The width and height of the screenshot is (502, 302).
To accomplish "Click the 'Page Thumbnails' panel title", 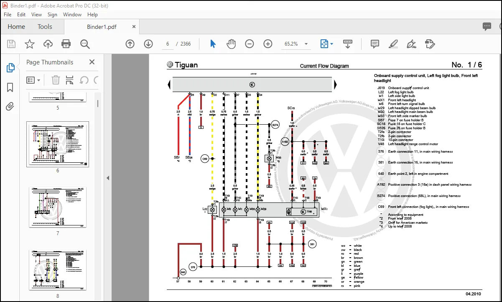I will tap(50, 62).
